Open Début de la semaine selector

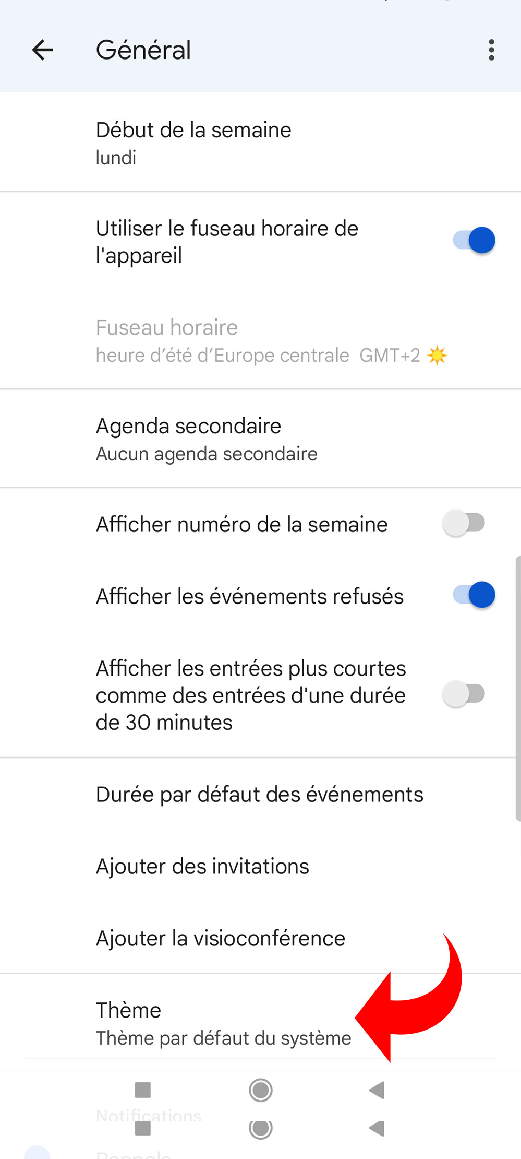point(193,143)
